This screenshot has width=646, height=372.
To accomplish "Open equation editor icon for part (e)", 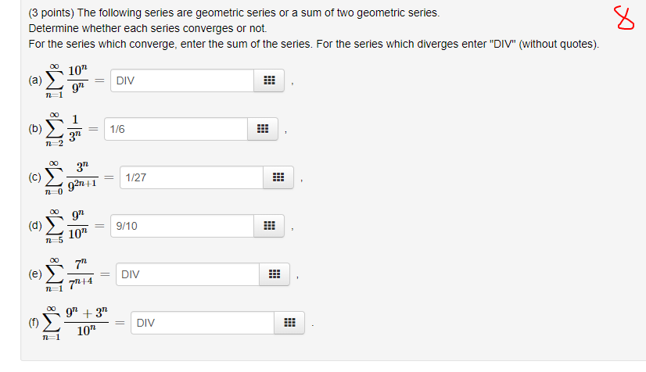I will 274,274.
